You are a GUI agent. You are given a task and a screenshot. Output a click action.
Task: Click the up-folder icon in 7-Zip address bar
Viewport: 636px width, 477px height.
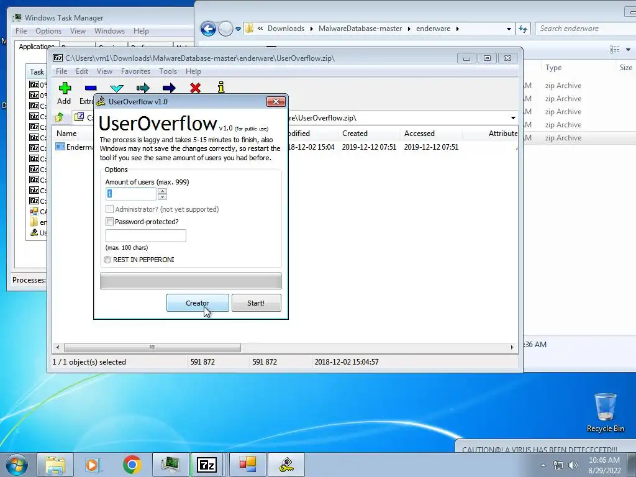60,117
